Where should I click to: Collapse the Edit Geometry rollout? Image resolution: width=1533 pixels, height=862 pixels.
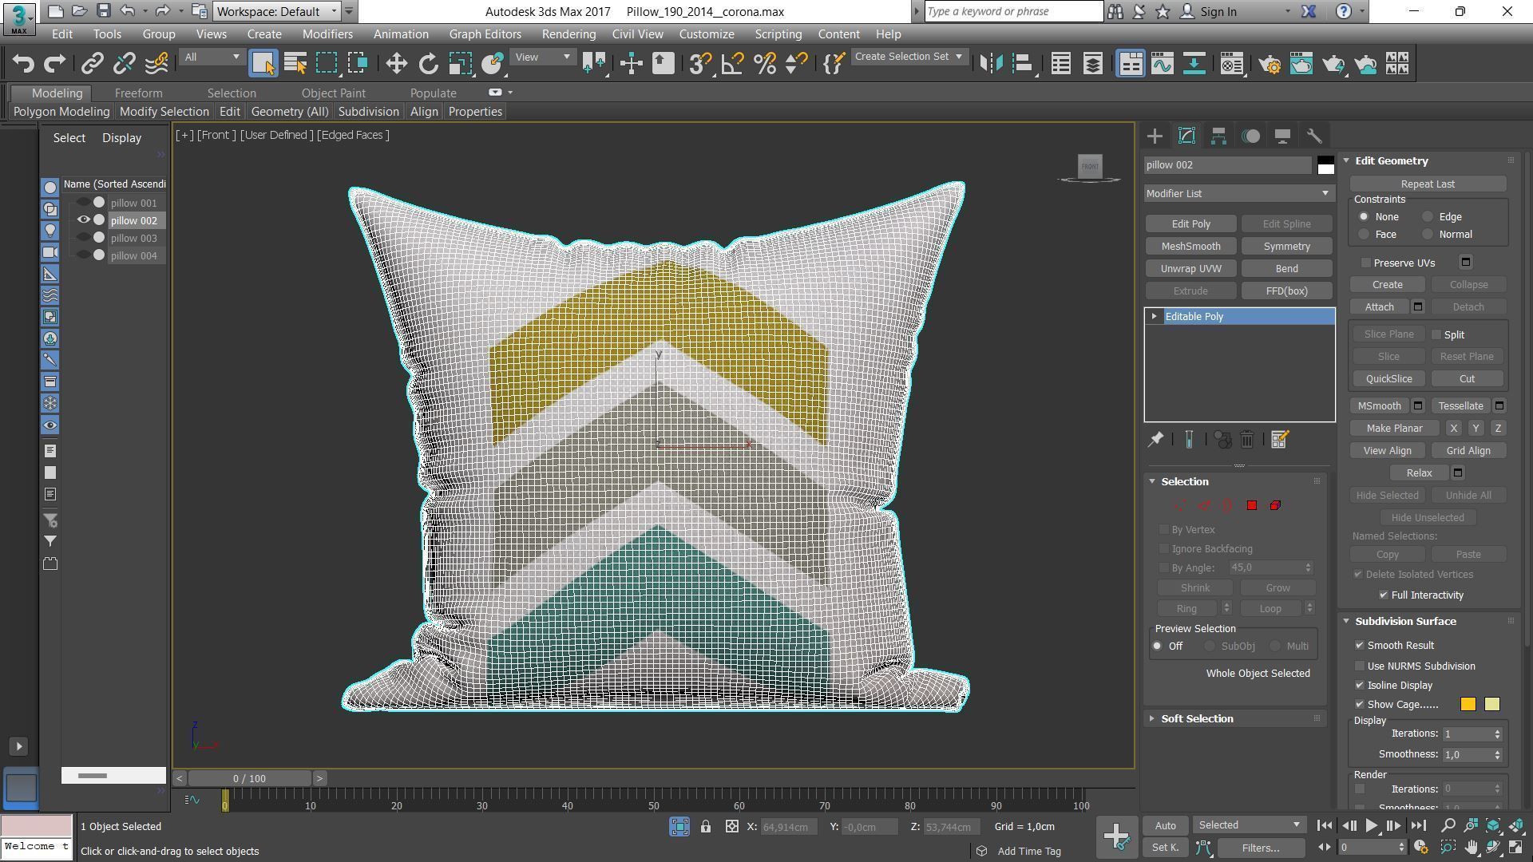(x=1346, y=161)
